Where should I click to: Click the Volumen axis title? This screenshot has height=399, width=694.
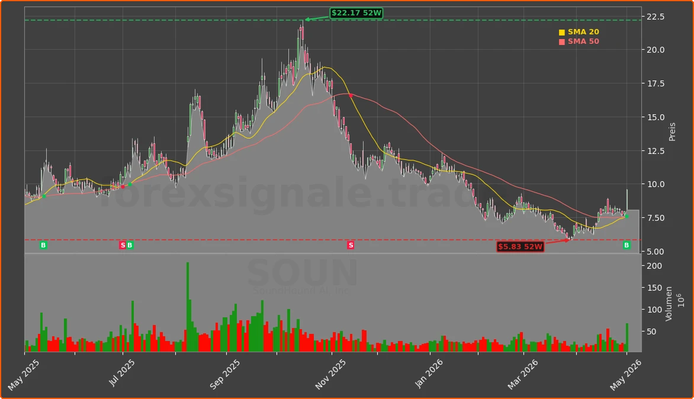coord(669,304)
